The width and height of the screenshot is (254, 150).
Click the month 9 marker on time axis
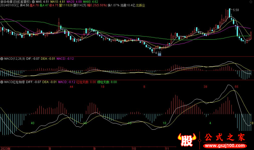[x=94, y=148]
